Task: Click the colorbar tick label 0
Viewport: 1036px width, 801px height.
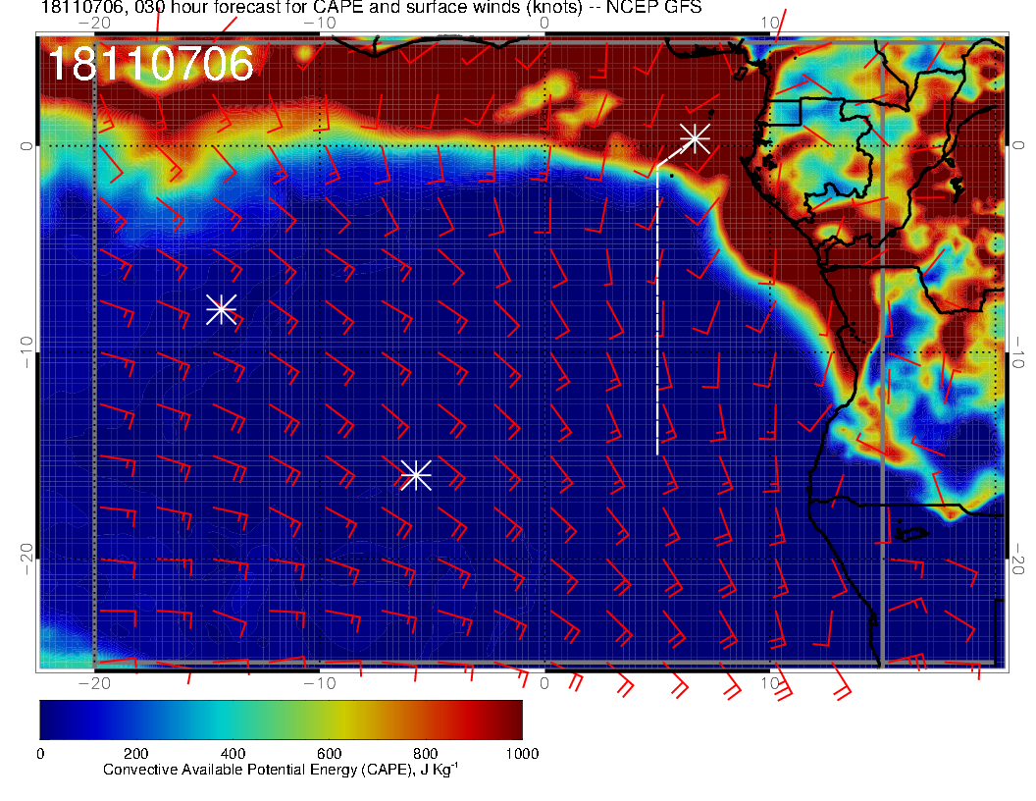Action: pos(40,754)
